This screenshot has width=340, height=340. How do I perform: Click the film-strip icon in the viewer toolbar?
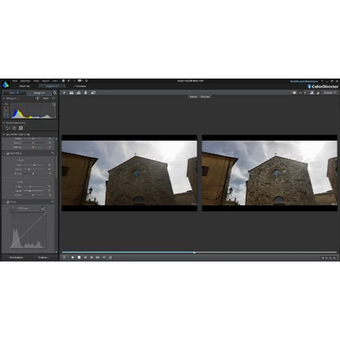click(x=71, y=92)
